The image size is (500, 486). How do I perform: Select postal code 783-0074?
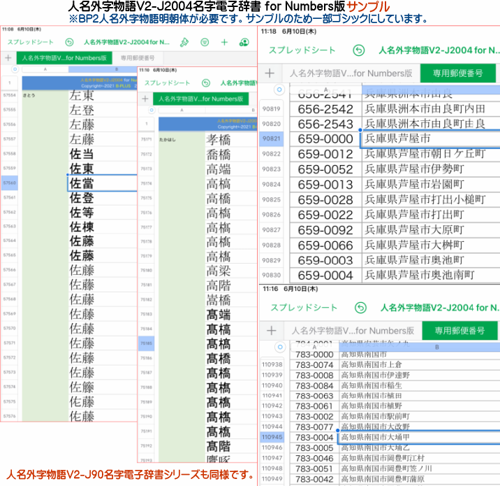click(x=314, y=365)
